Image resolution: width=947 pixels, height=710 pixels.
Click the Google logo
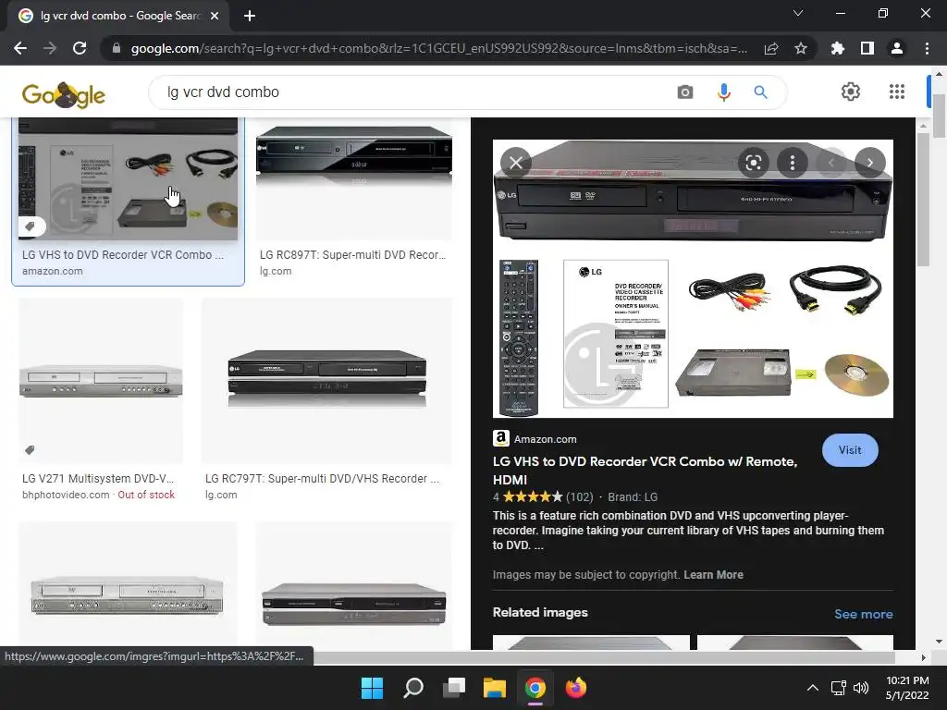(64, 95)
